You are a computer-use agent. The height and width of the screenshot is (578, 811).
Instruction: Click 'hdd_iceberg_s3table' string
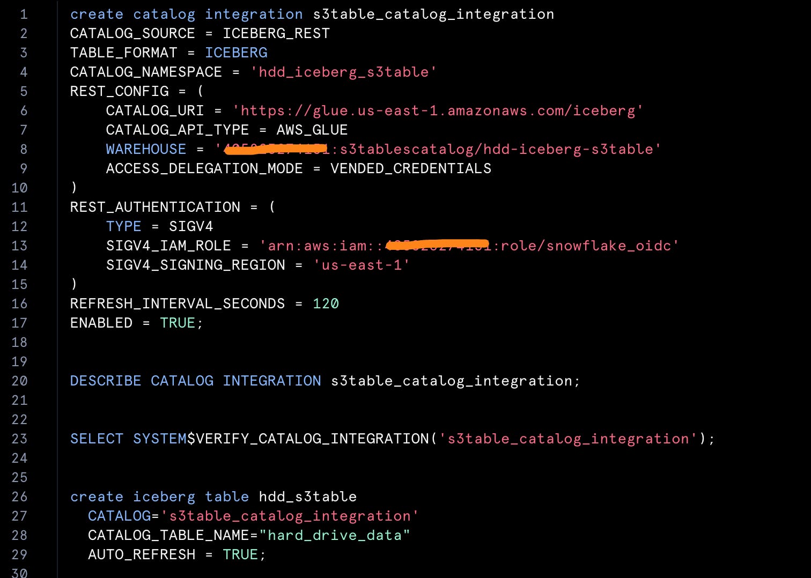[x=344, y=72]
